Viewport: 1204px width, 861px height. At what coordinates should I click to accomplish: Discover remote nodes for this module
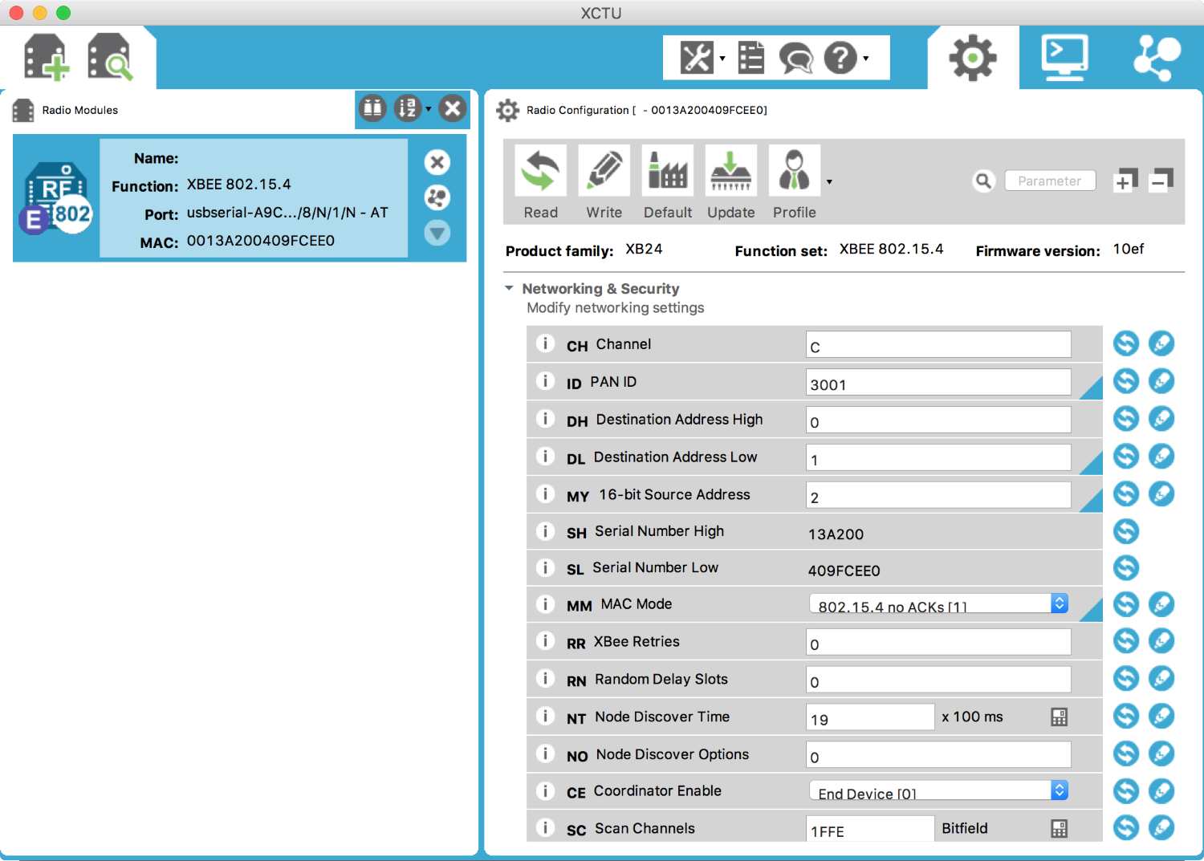pos(437,197)
